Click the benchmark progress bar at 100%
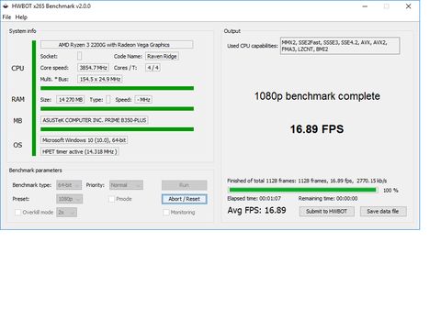This screenshot has width=441, height=330. tap(302, 190)
